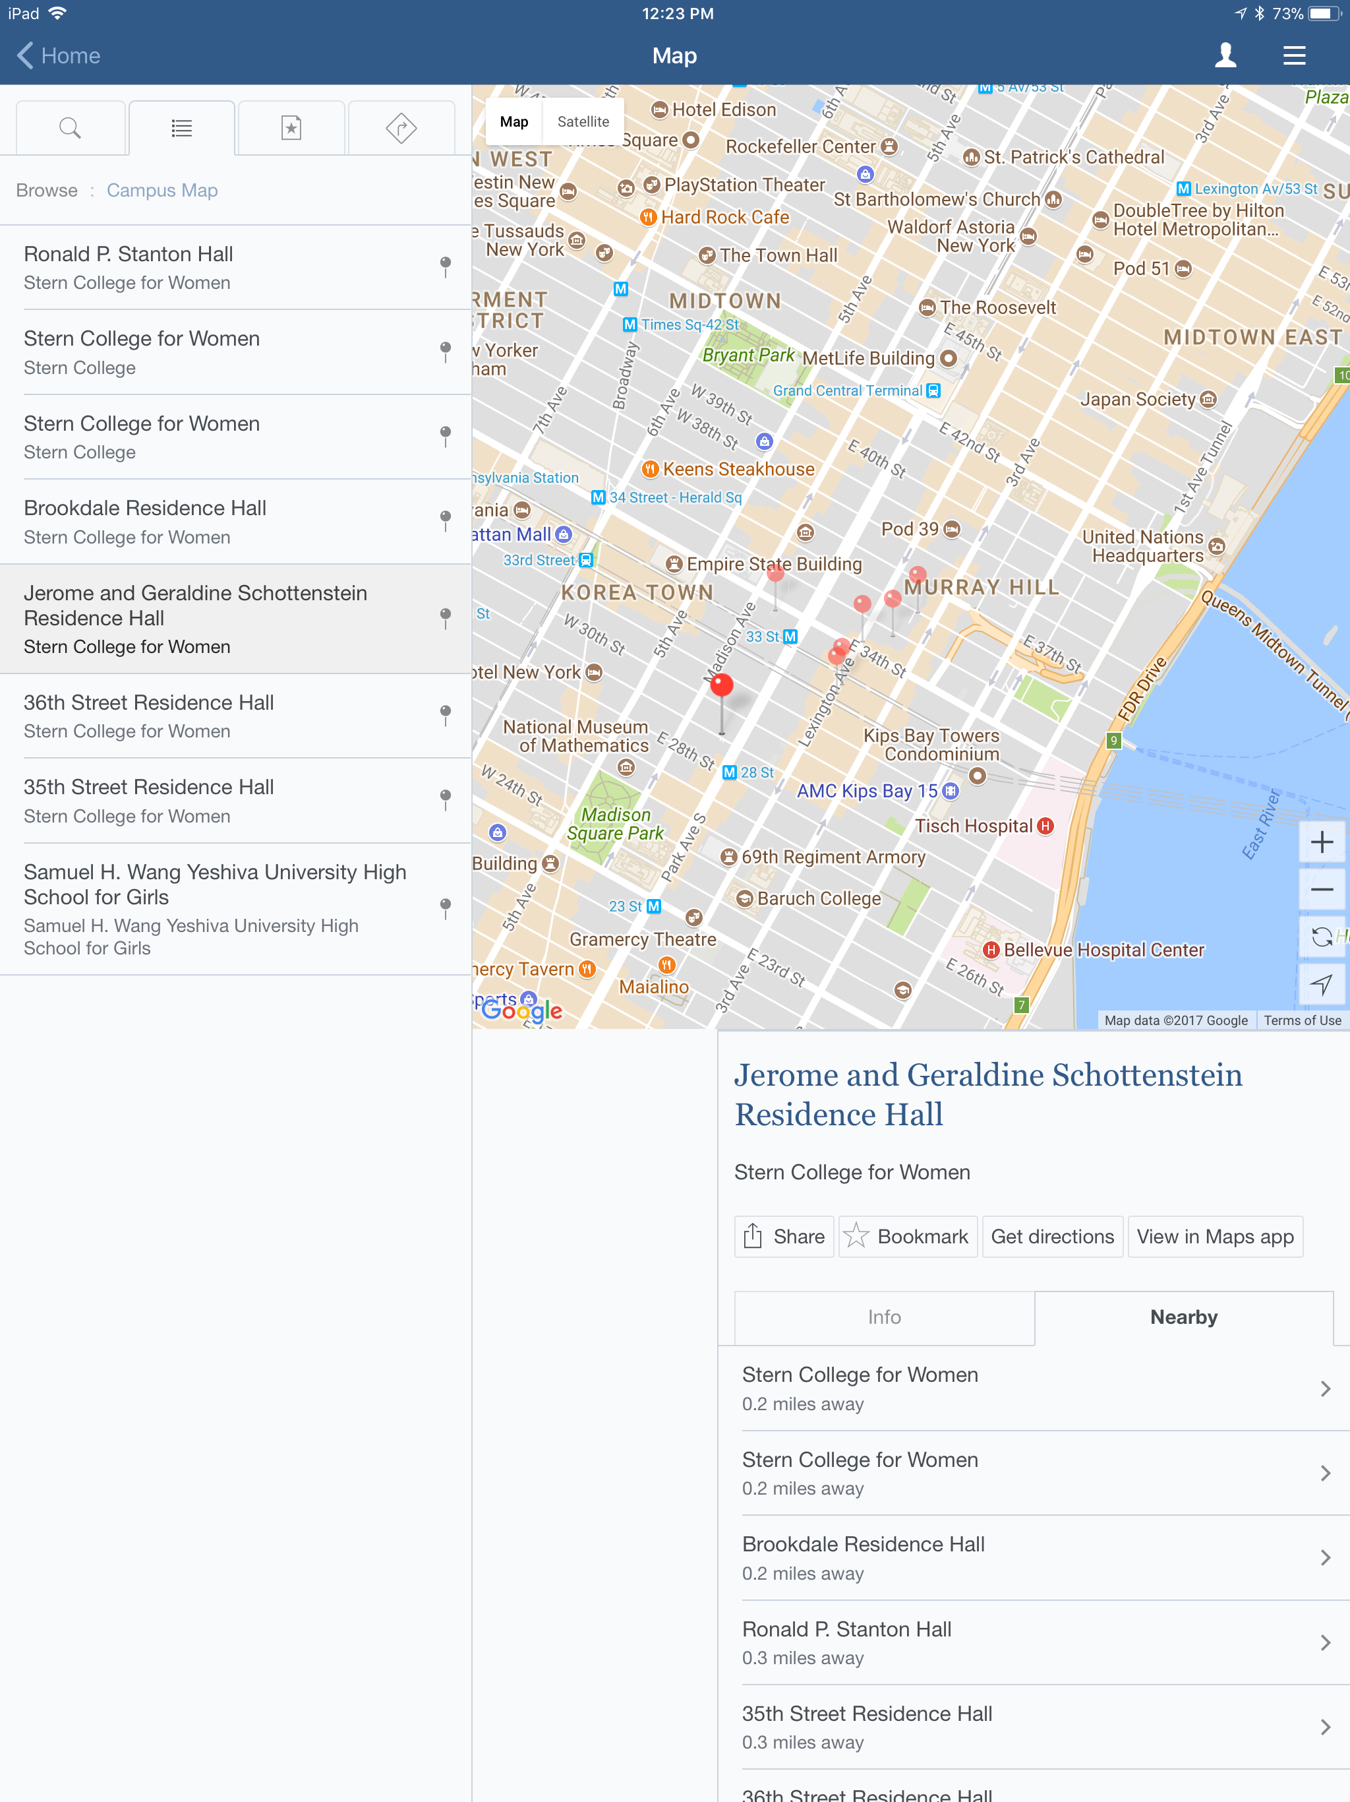Tap Hard Rock Cafe restaurant icon

coord(648,218)
